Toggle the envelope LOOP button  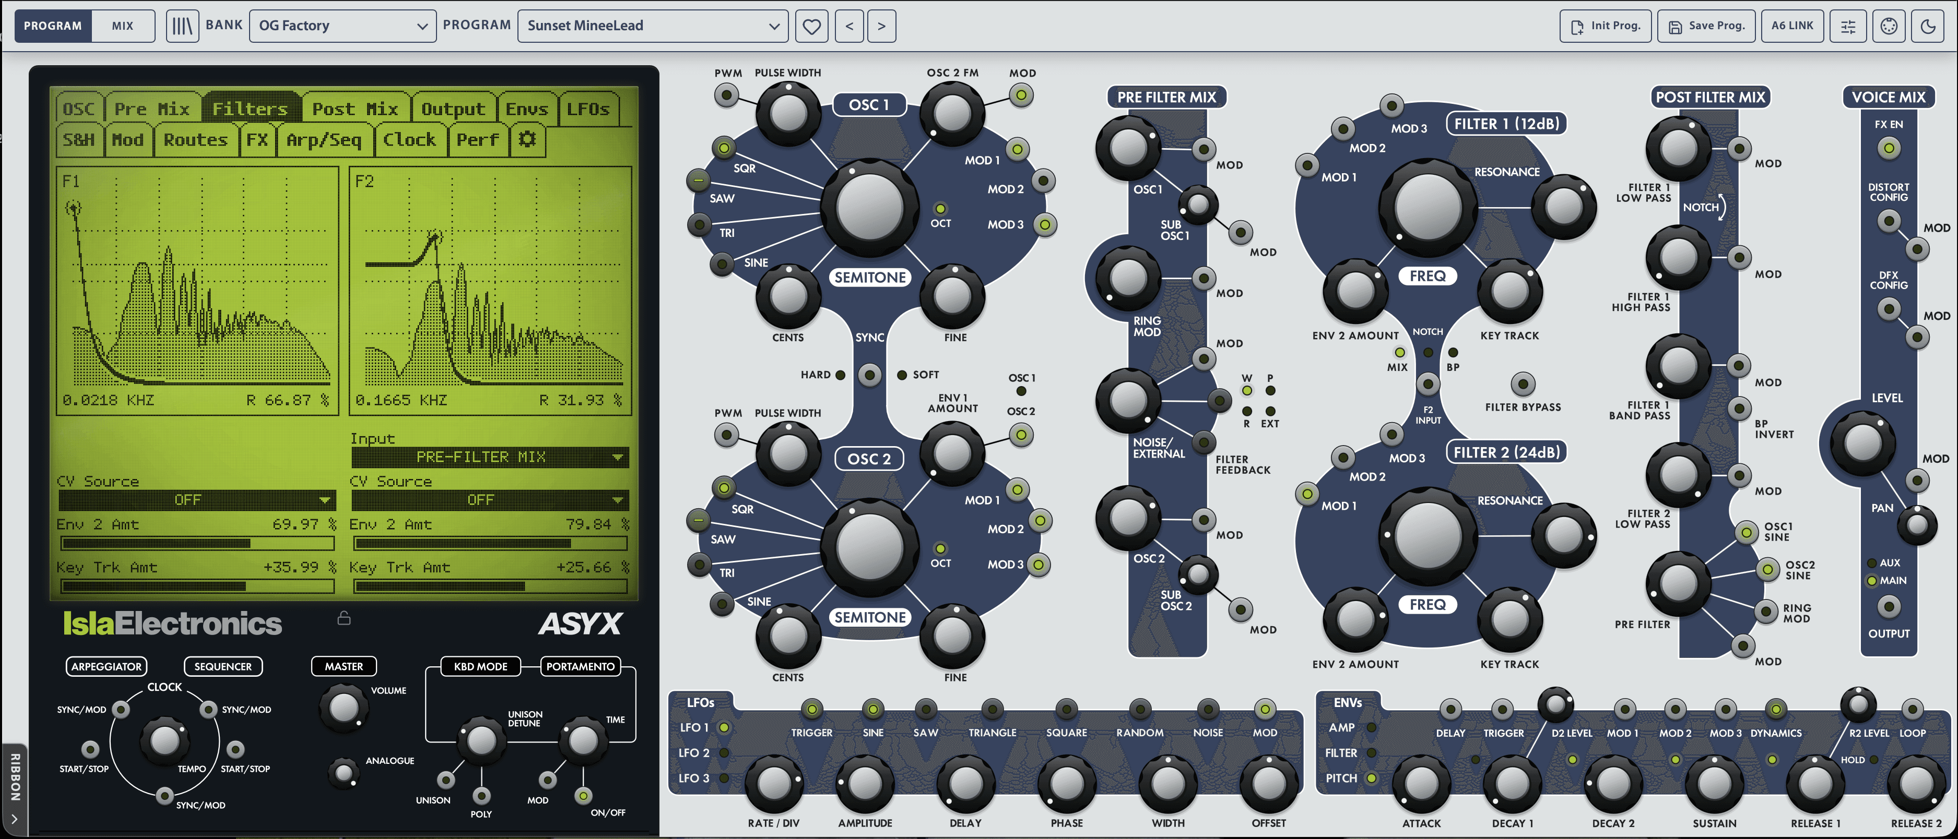[1912, 710]
